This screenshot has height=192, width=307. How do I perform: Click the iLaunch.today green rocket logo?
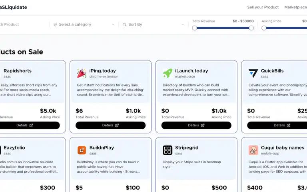coord(167,73)
